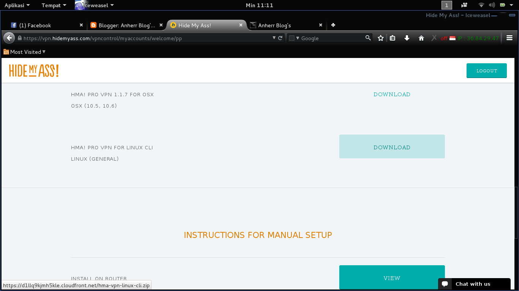Open the clock showing Min 11:11
The image size is (519, 291).
click(259, 5)
